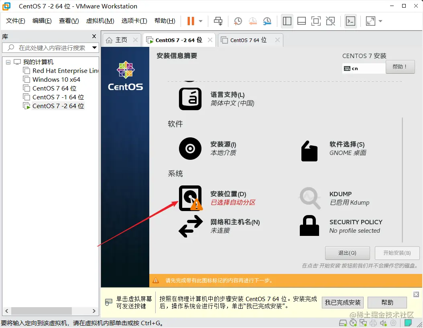Open SECURITY POLICY settings

click(x=341, y=226)
